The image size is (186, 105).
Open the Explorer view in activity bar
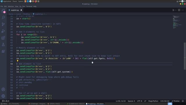click(x=3, y=11)
